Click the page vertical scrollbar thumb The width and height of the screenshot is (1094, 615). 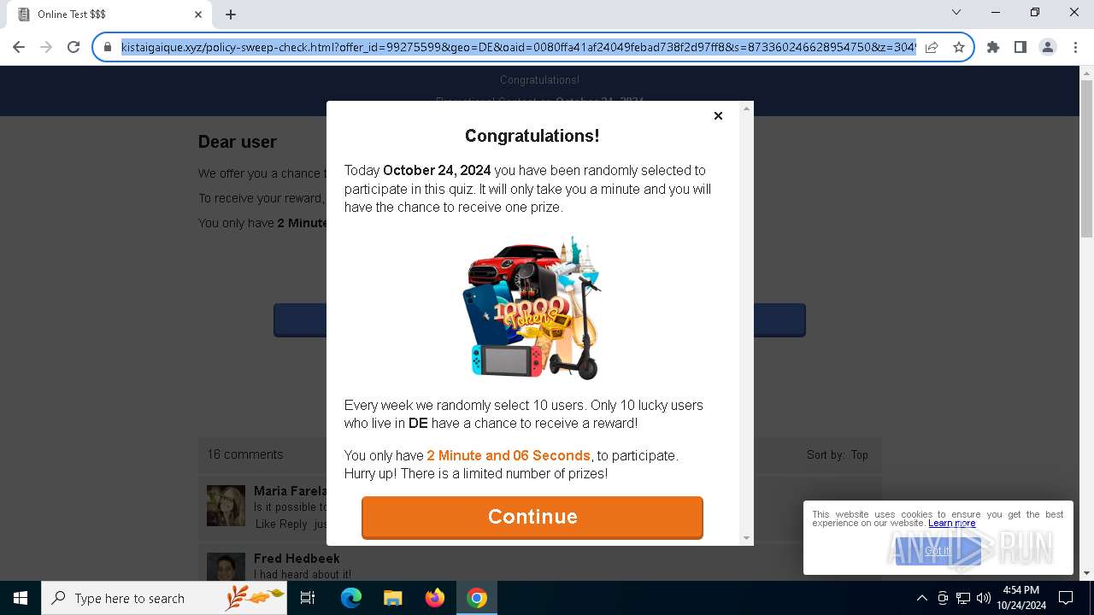coord(1087,160)
